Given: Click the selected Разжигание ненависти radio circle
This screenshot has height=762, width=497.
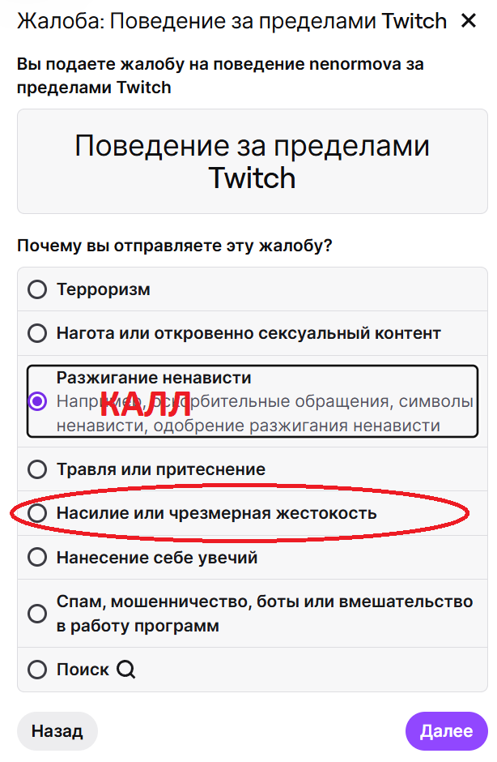Looking at the screenshot, I should (x=37, y=401).
